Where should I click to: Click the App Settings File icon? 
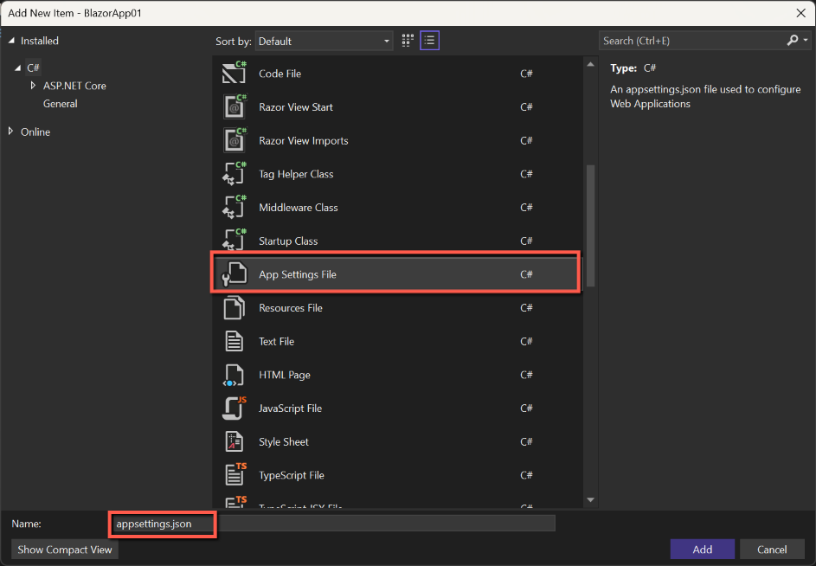pos(235,274)
